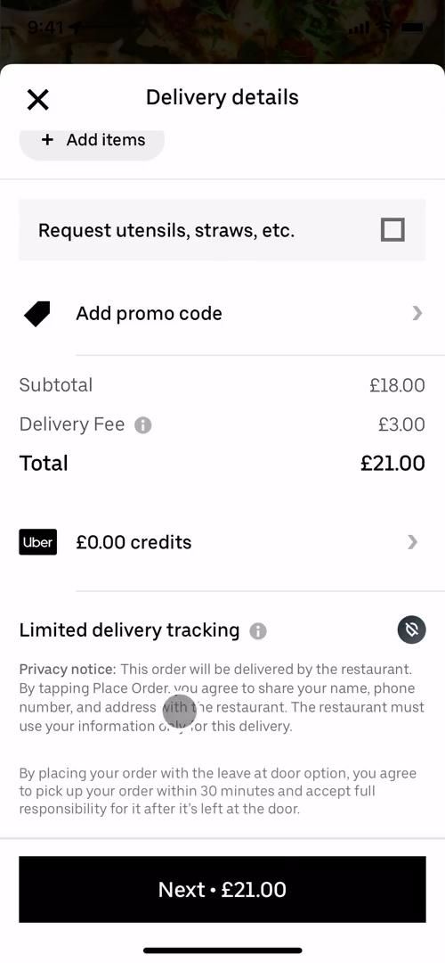
Task: Click the Uber credits logo icon
Action: pyautogui.click(x=38, y=542)
